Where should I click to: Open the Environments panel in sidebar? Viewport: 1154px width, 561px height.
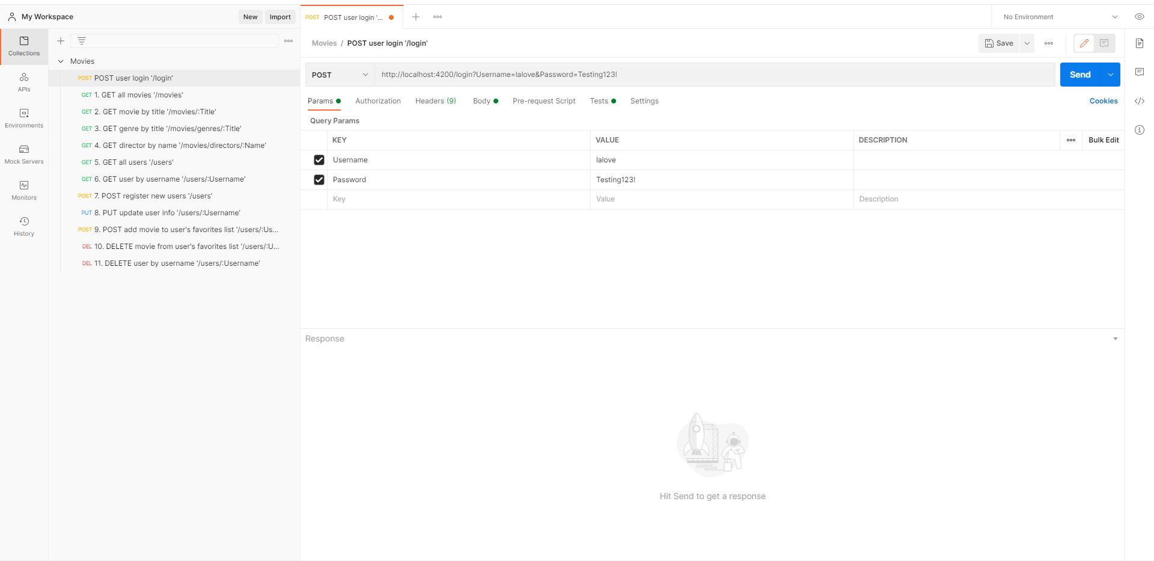click(23, 118)
